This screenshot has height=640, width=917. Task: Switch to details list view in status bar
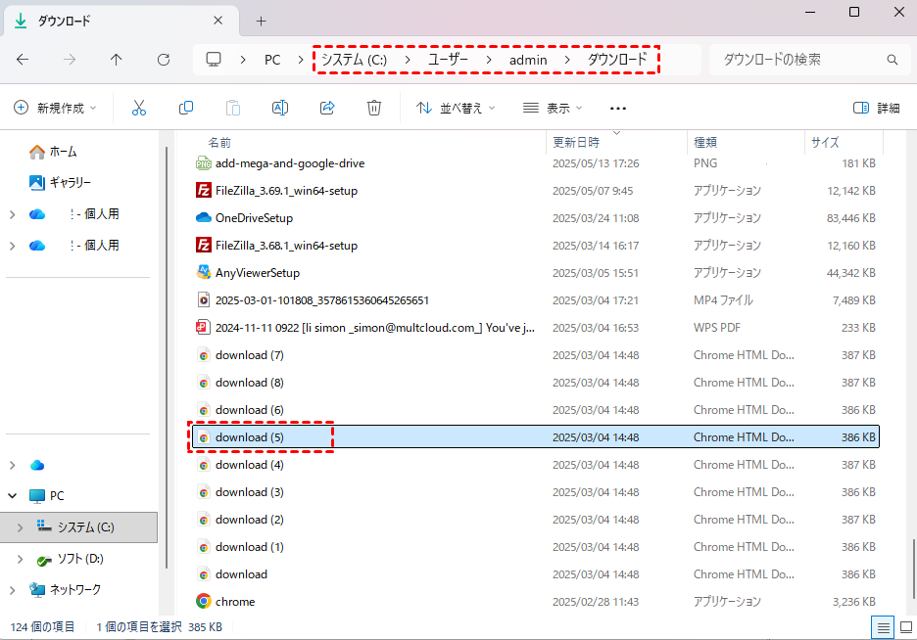[883, 626]
